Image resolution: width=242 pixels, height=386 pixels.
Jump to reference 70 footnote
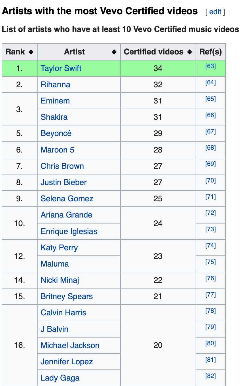(210, 180)
